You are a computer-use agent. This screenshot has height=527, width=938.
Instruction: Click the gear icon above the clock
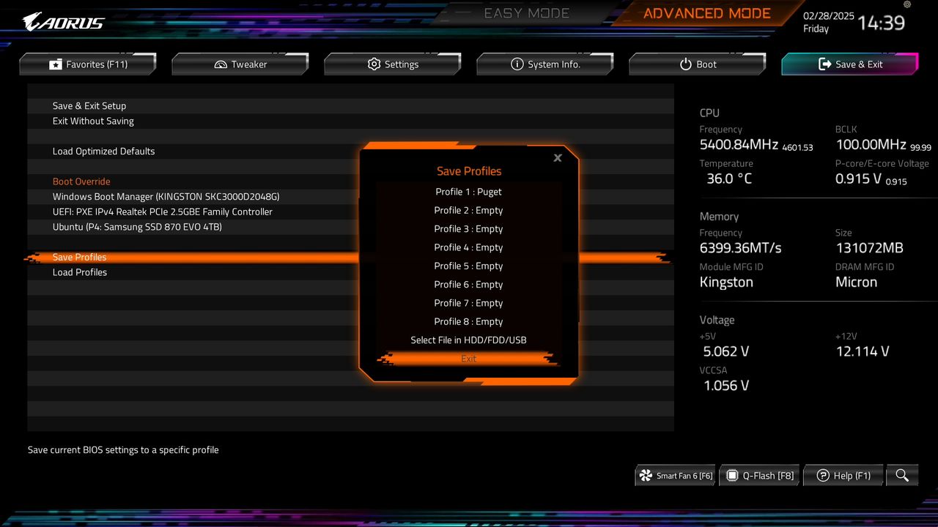(907, 4)
